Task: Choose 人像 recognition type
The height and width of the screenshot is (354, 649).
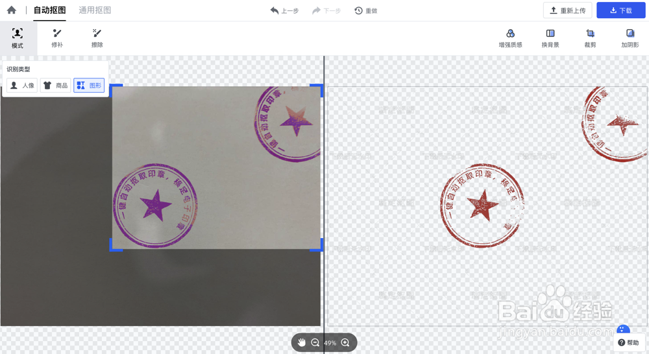Action: tap(22, 85)
